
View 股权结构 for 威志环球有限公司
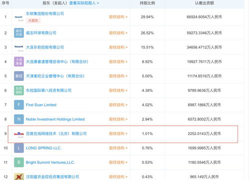118,33
